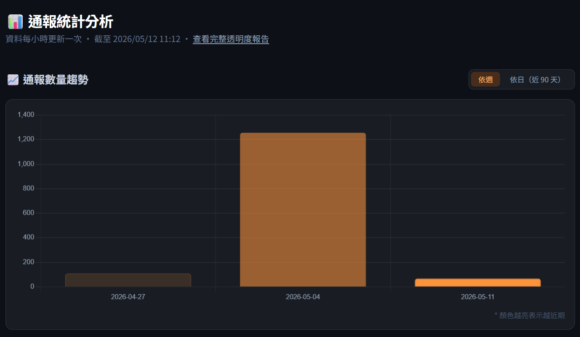This screenshot has width=580, height=337.
Task: Click the 通報數量趨勢 section heading
Action: (x=56, y=79)
